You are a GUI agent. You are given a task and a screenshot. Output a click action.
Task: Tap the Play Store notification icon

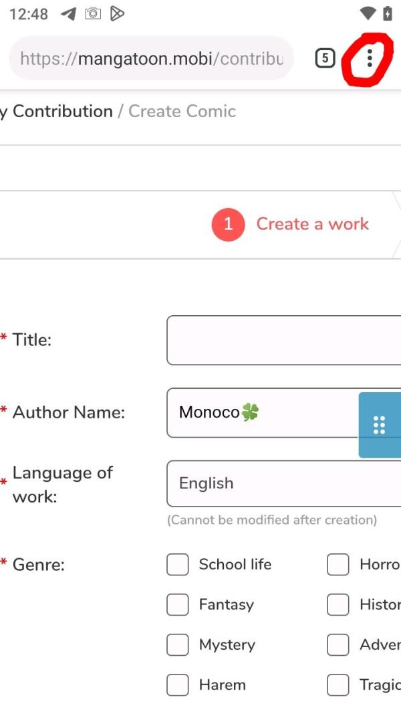click(118, 14)
